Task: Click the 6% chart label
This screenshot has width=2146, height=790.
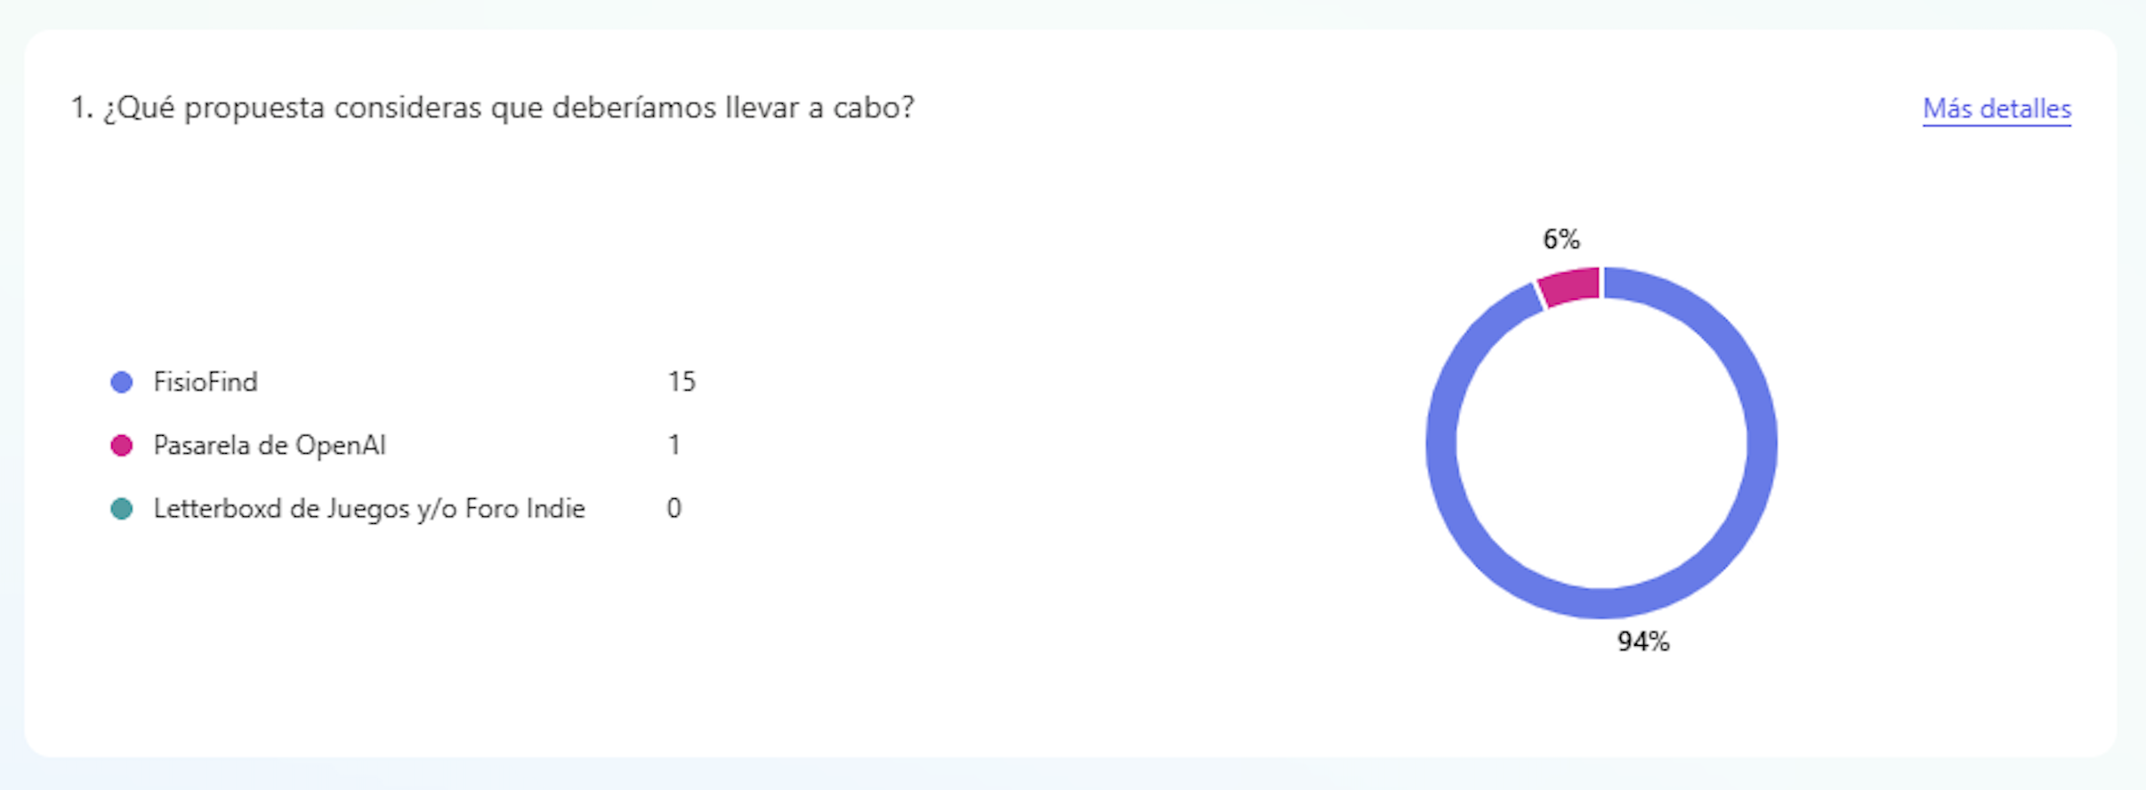Action: click(1561, 239)
